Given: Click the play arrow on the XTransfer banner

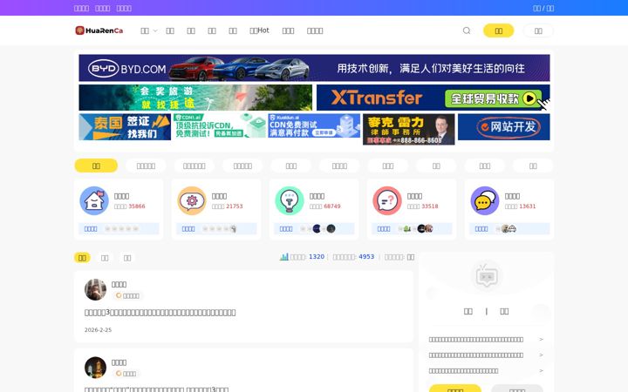Looking at the screenshot, I should click(x=529, y=98).
